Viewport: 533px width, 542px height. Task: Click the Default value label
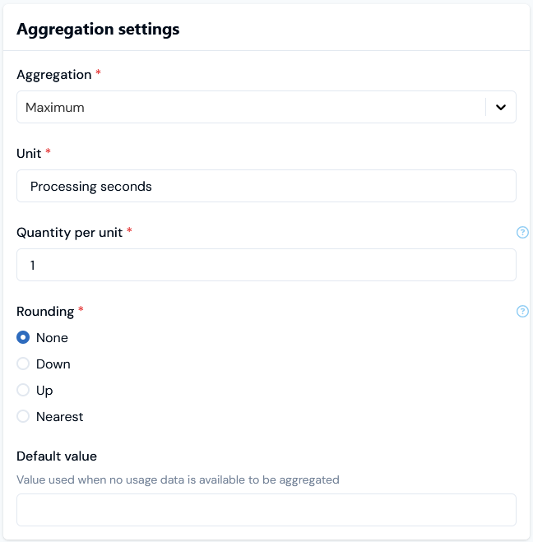click(57, 456)
